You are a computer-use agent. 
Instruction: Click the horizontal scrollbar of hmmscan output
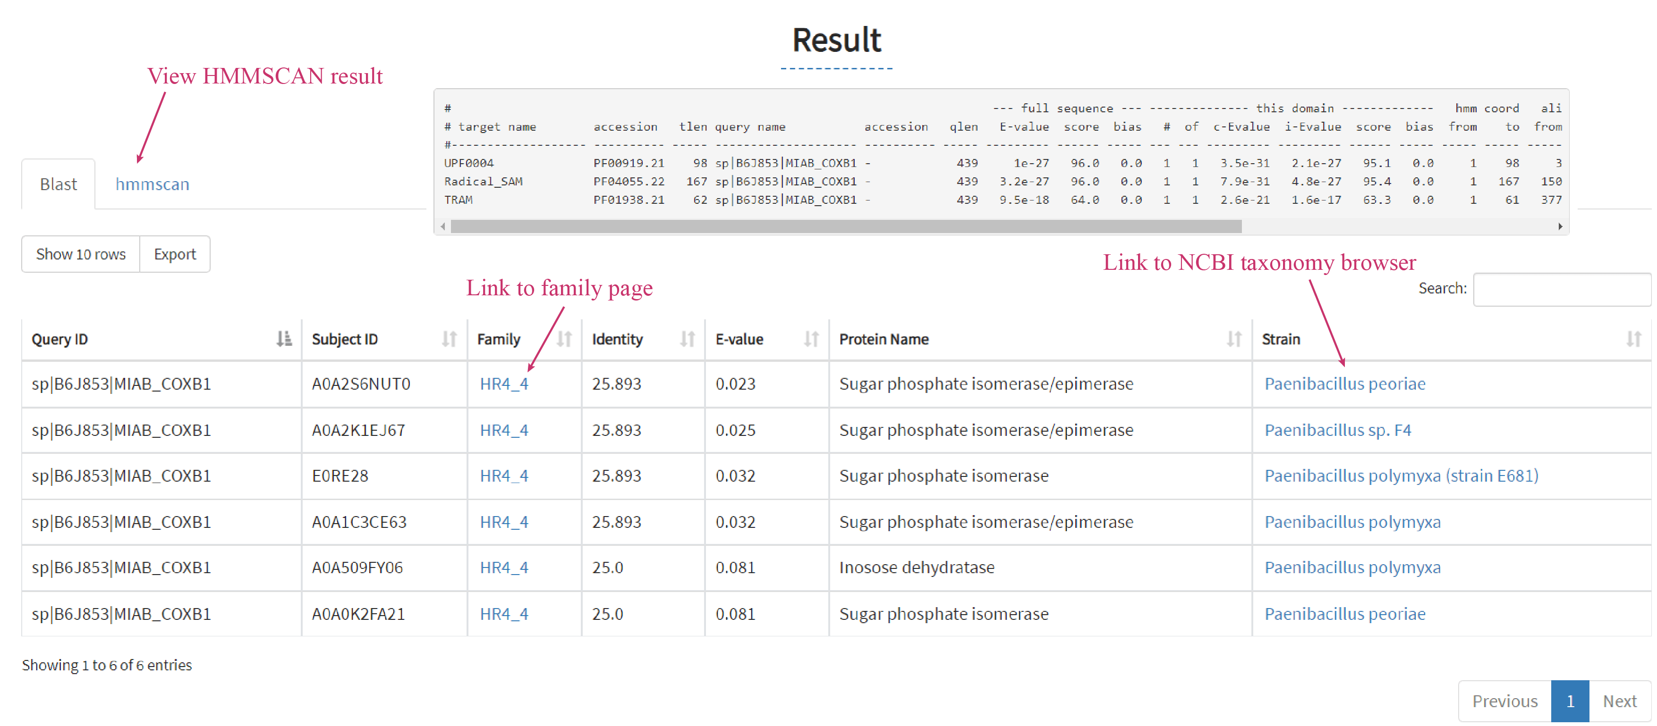click(x=846, y=226)
